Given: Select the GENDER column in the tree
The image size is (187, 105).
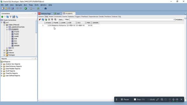Looking at the screenshot, I should (17, 46).
